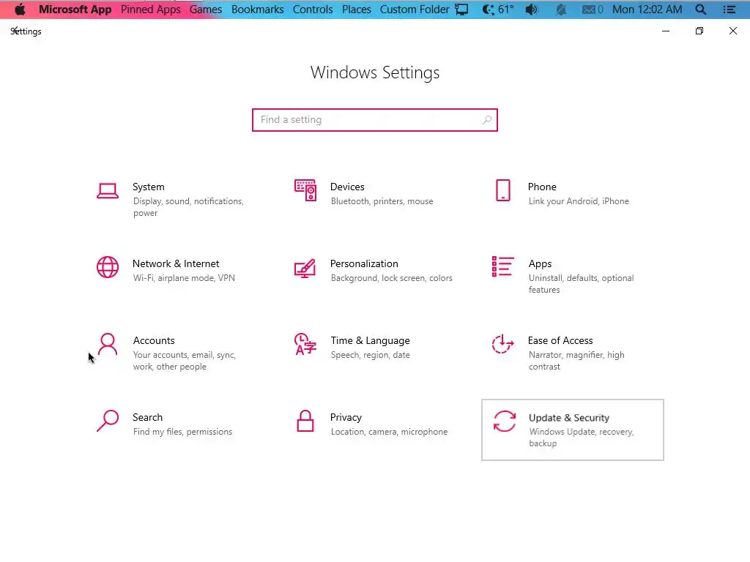The image size is (750, 562).
Task: Open the Network & Internet heading
Action: click(x=176, y=263)
